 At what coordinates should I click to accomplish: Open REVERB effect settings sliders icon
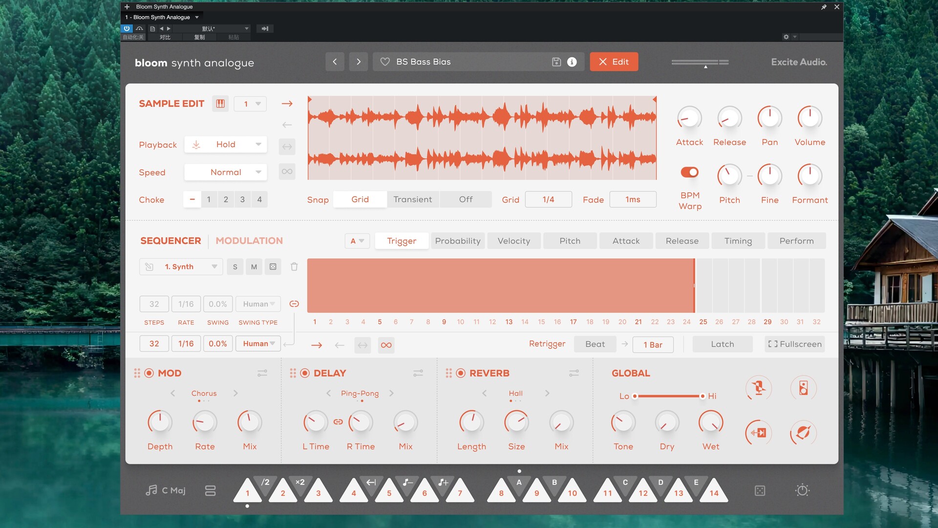click(574, 373)
